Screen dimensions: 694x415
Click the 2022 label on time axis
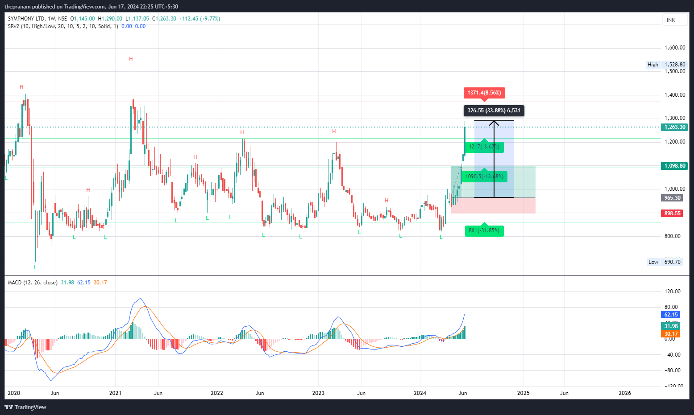click(217, 393)
